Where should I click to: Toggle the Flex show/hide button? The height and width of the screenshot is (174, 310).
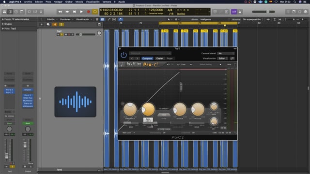114,19
